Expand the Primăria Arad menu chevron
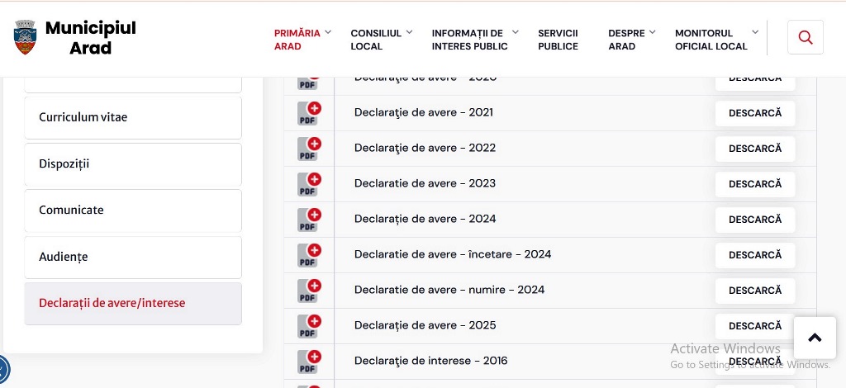 pos(328,33)
